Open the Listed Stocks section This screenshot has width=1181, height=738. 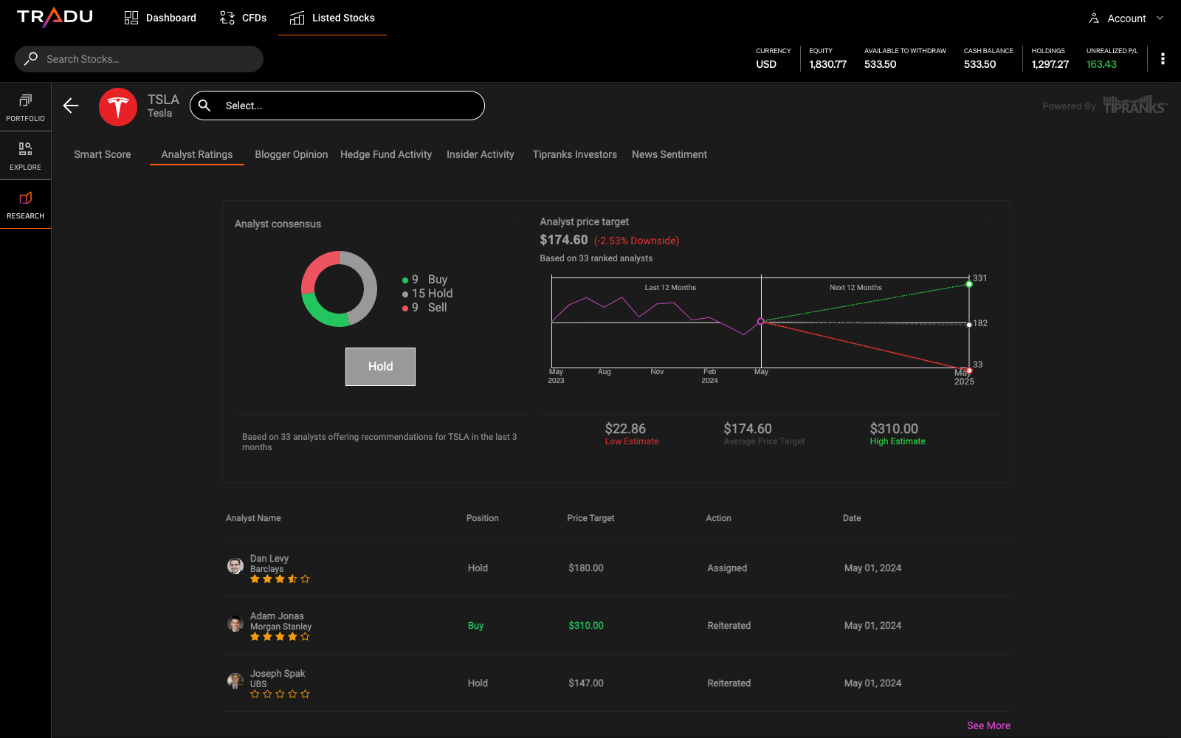pos(332,18)
